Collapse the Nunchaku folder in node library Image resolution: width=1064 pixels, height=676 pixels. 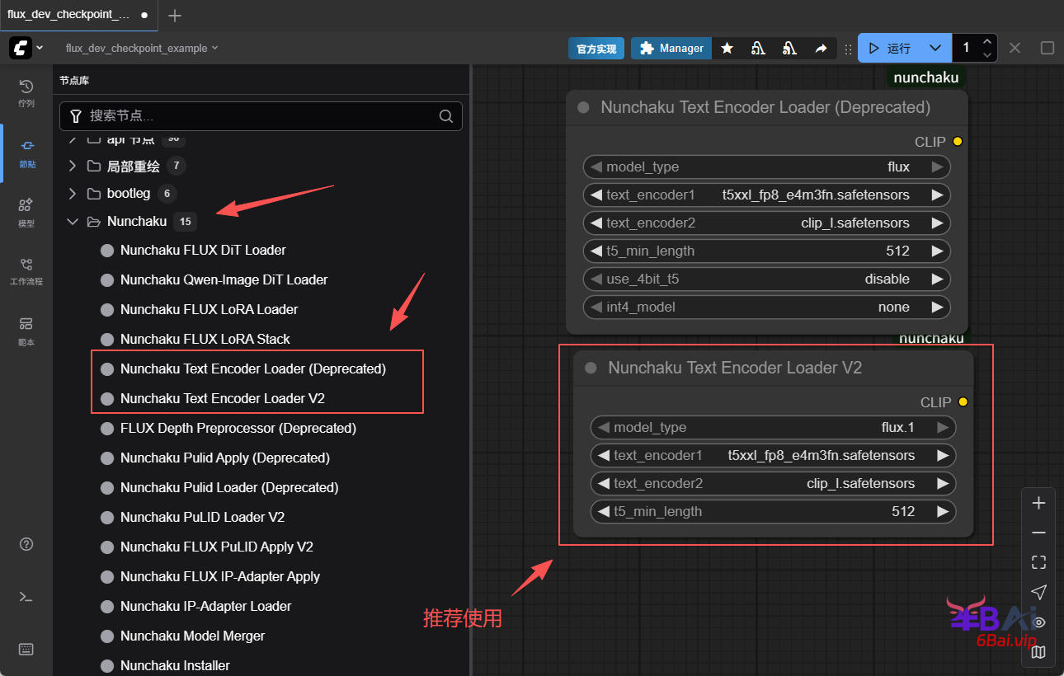click(73, 221)
